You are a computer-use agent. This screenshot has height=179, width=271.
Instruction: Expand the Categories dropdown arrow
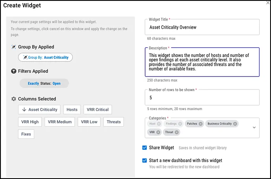[254, 127]
